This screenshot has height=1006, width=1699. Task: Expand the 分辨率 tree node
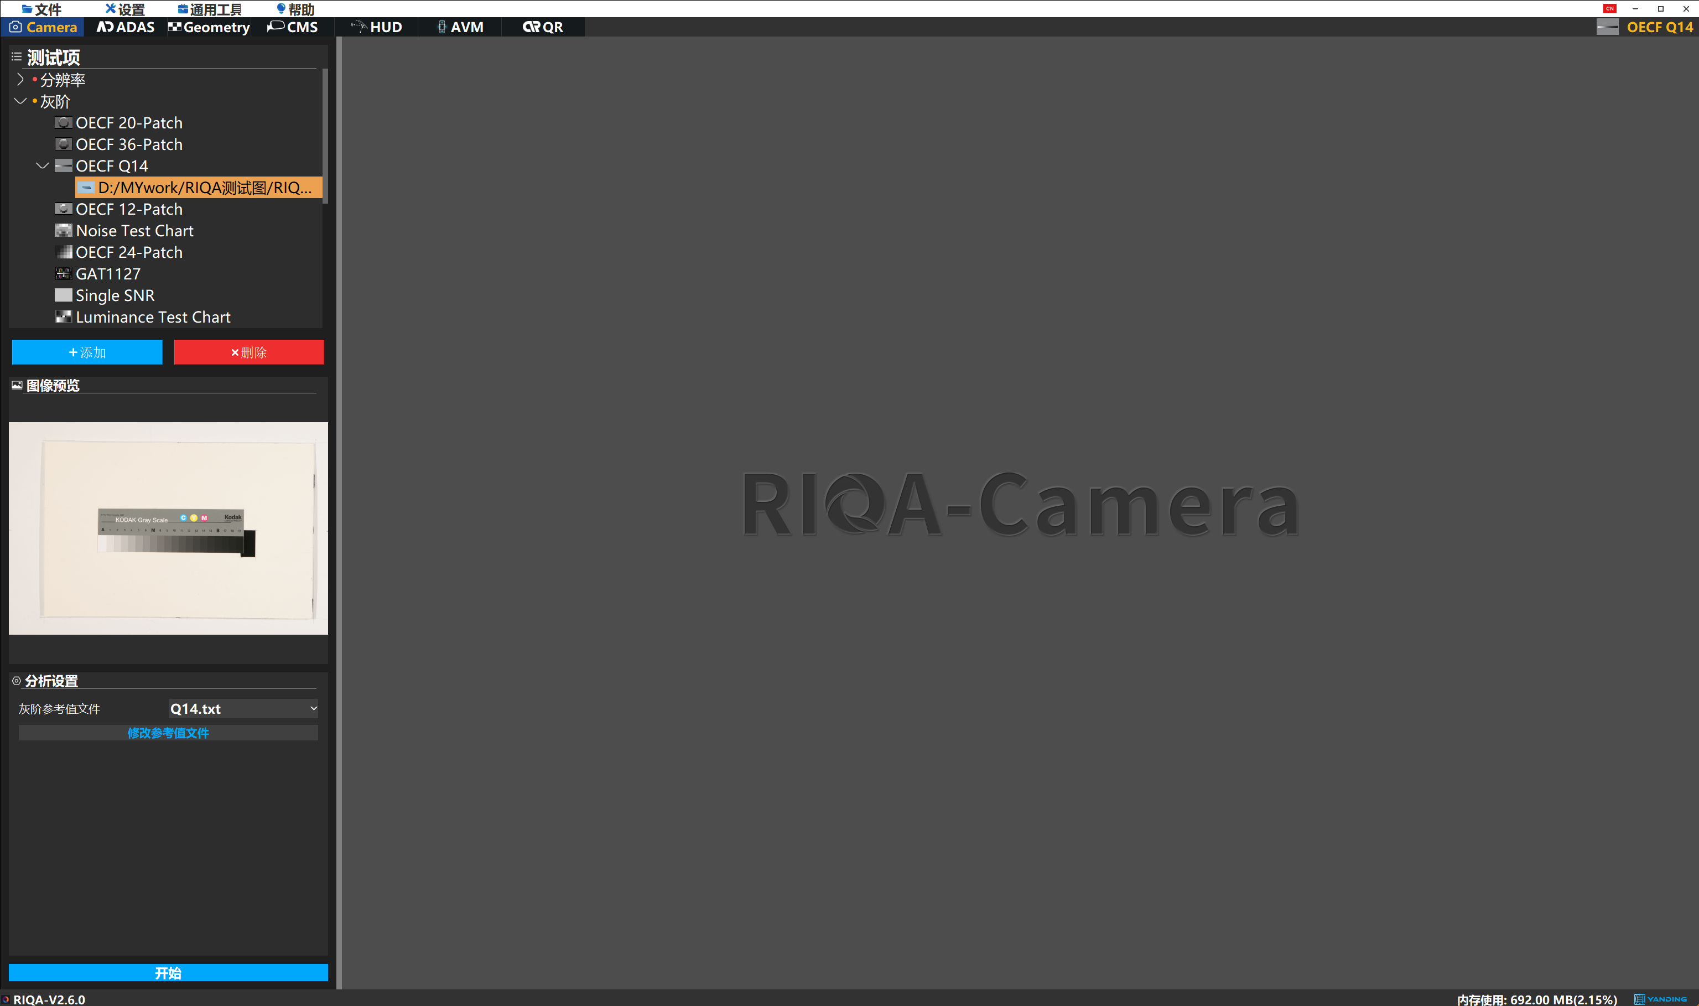coord(20,80)
